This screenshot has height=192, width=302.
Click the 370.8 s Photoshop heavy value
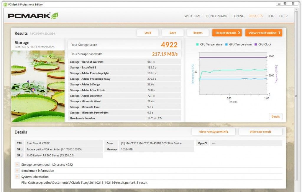point(152,79)
